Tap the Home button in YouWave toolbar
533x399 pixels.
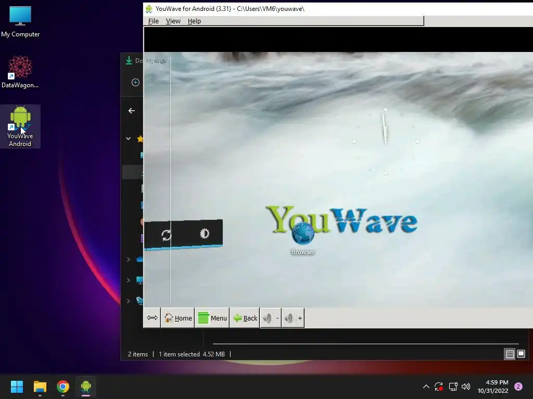[x=178, y=318]
